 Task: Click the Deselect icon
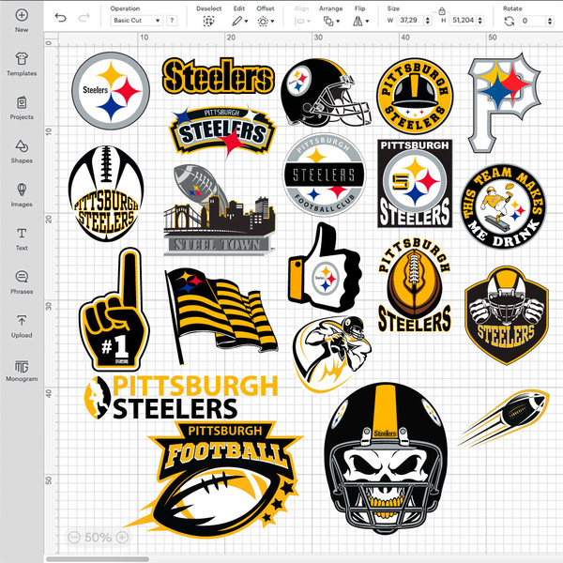click(208, 22)
